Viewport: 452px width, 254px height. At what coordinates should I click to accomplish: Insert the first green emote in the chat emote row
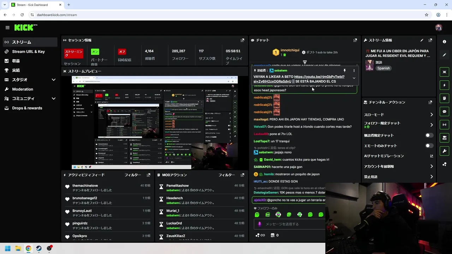pyautogui.click(x=257, y=214)
